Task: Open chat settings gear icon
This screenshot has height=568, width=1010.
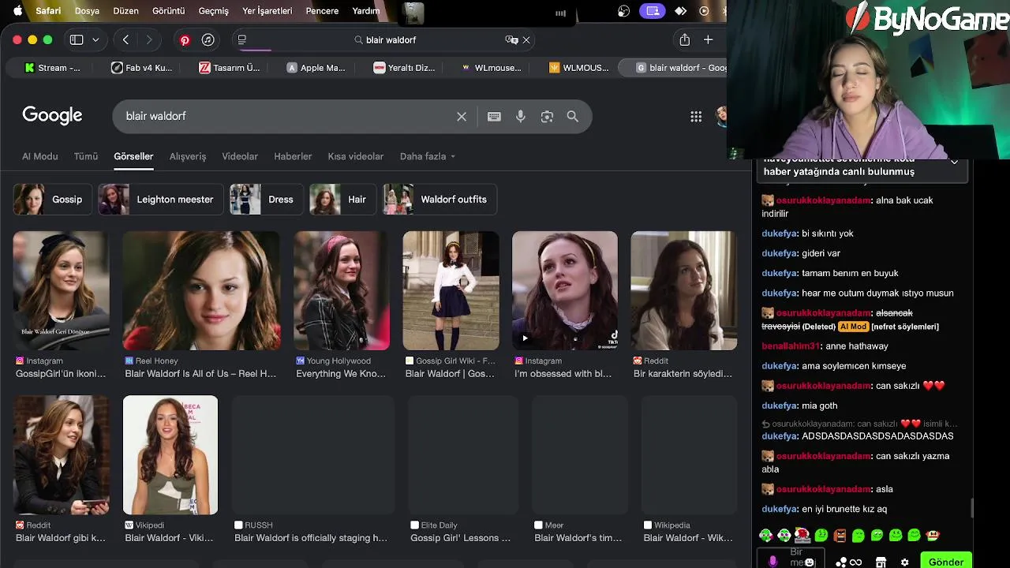Action: coord(905,562)
